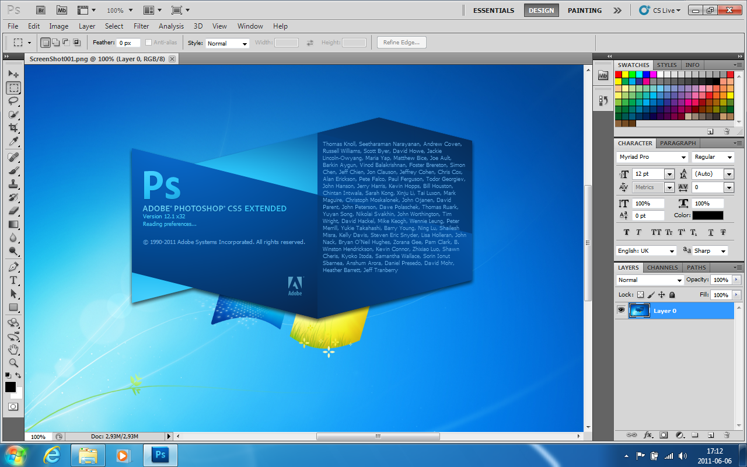Image resolution: width=747 pixels, height=467 pixels.
Task: Choose the Zoom magnifier tool
Action: 13,363
